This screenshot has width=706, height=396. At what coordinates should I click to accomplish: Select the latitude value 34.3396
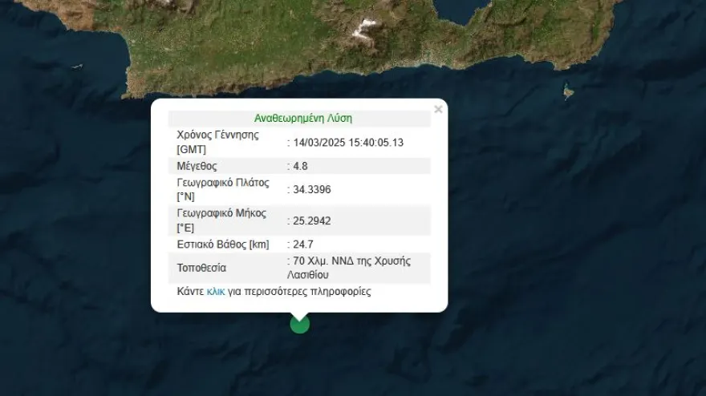click(311, 189)
